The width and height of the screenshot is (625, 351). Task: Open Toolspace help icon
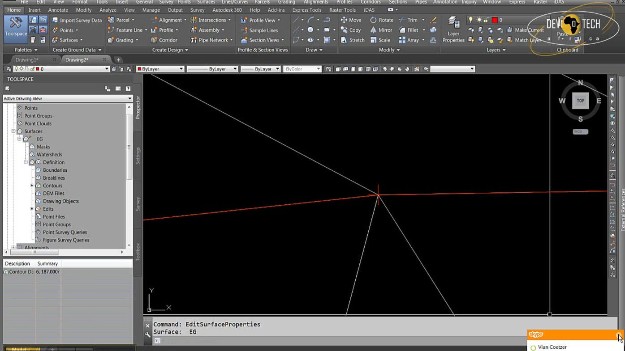(128, 89)
